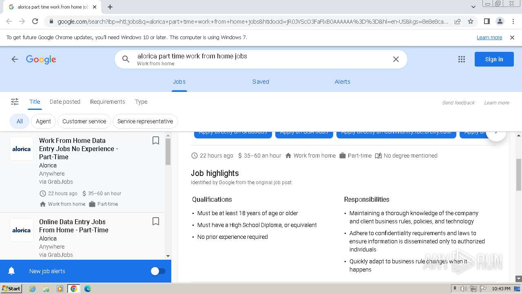Image resolution: width=522 pixels, height=294 pixels.
Task: Click the page scrollbar thumb
Action: coord(519,174)
